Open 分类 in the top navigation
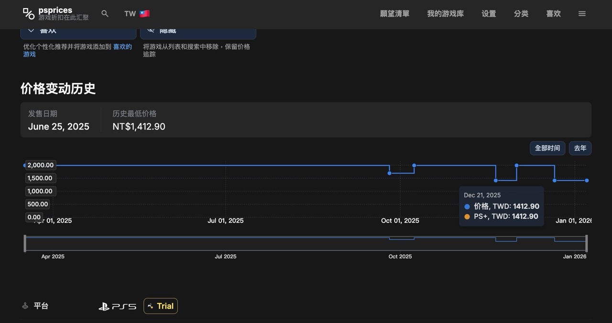The width and height of the screenshot is (612, 323). [x=521, y=14]
